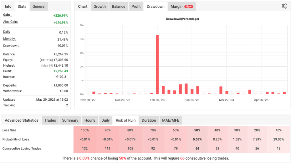Select the 50% loss size cell
The height and width of the screenshot is (163, 291).
(197, 130)
